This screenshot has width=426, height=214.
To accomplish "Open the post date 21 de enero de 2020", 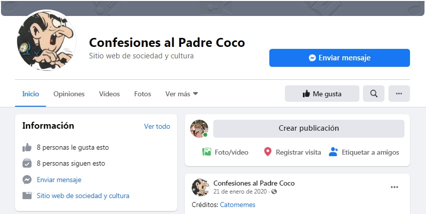I will [x=240, y=192].
